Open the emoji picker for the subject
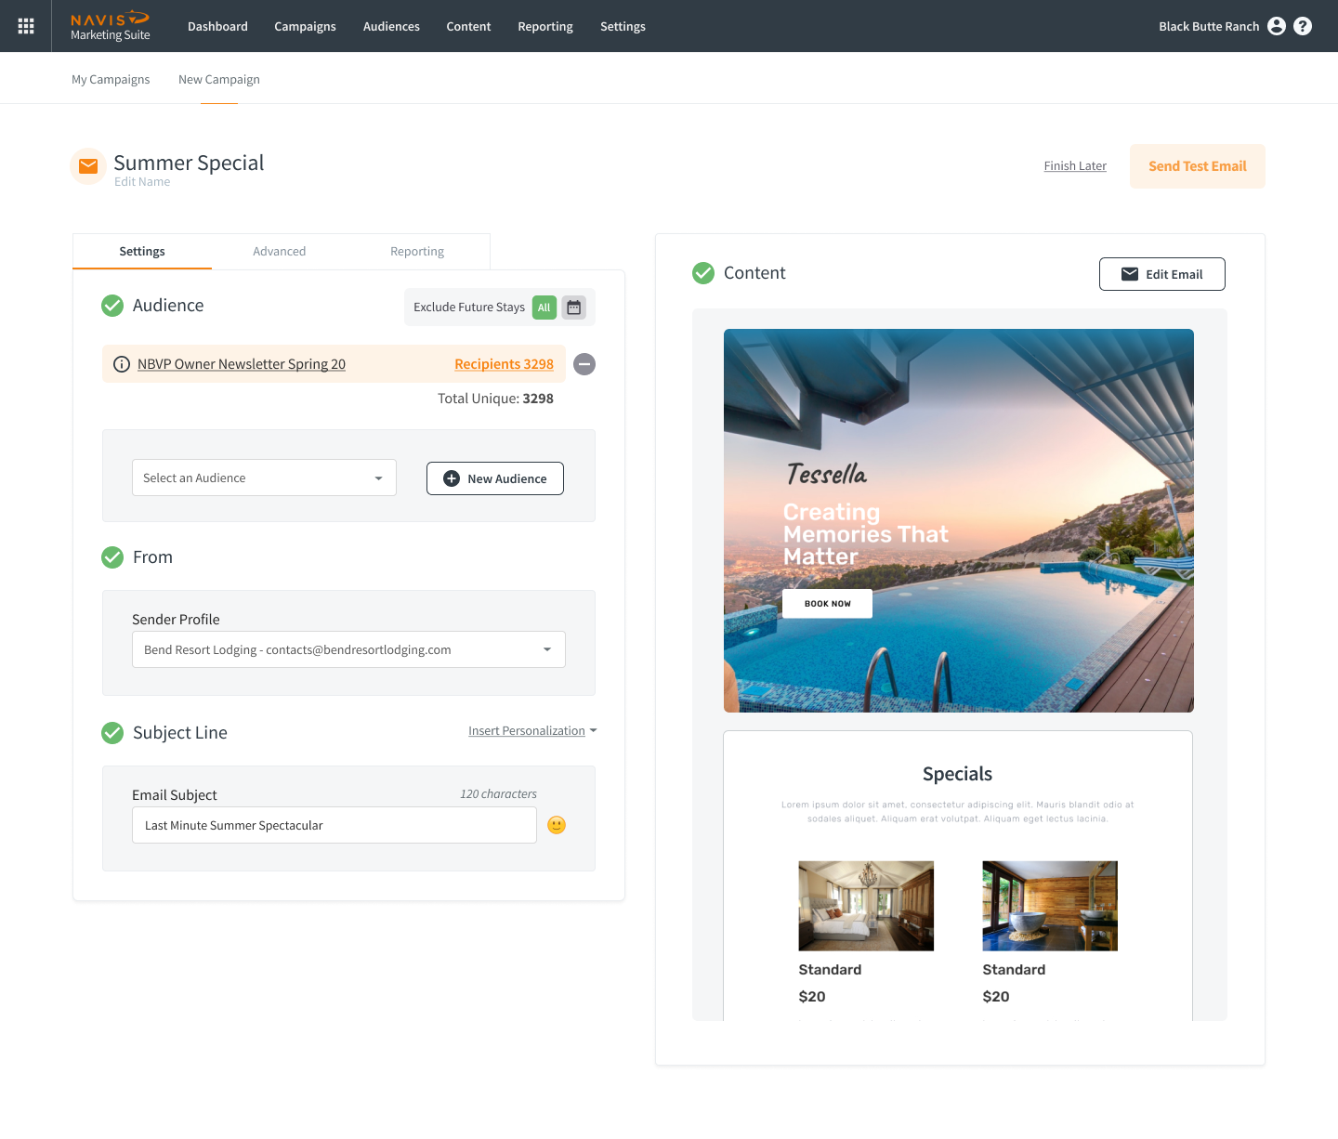The image size is (1338, 1139). [557, 825]
